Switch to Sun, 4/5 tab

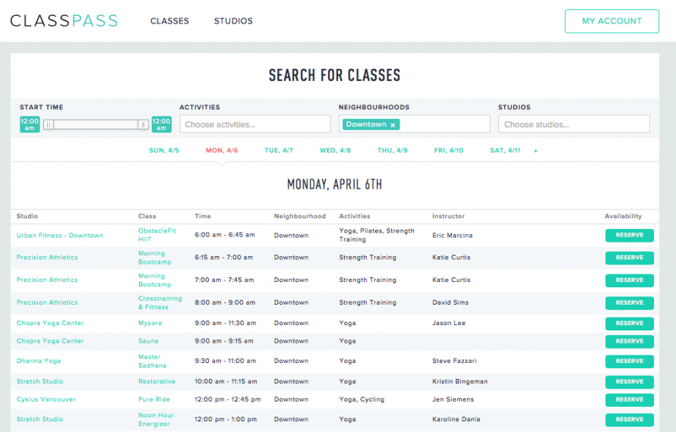pyautogui.click(x=164, y=150)
